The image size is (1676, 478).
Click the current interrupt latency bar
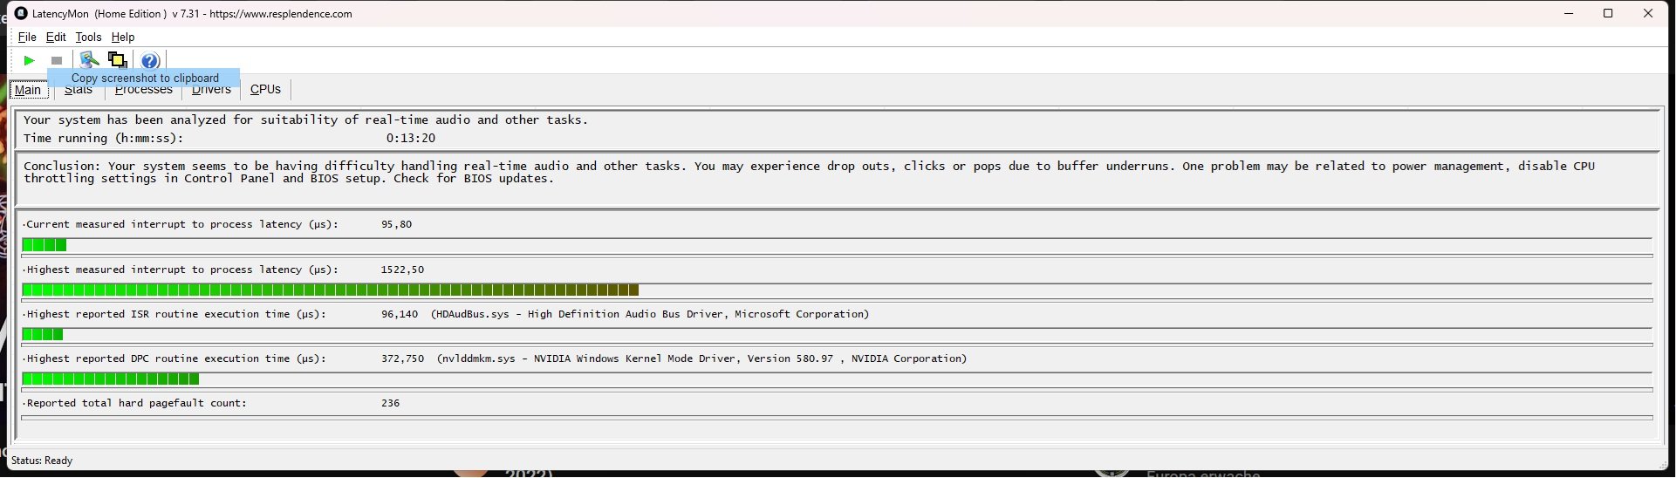click(838, 245)
